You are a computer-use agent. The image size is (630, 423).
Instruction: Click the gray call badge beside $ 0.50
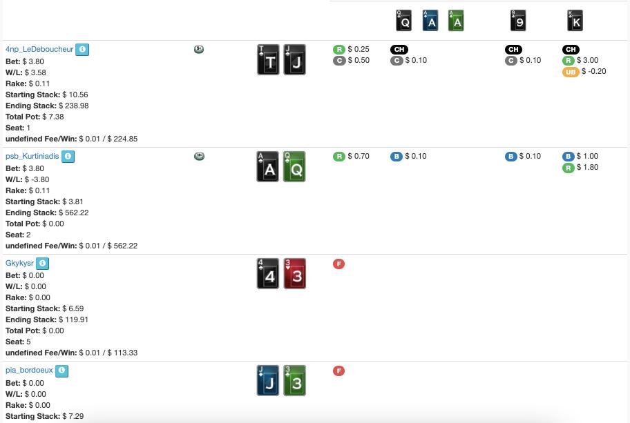pyautogui.click(x=338, y=61)
